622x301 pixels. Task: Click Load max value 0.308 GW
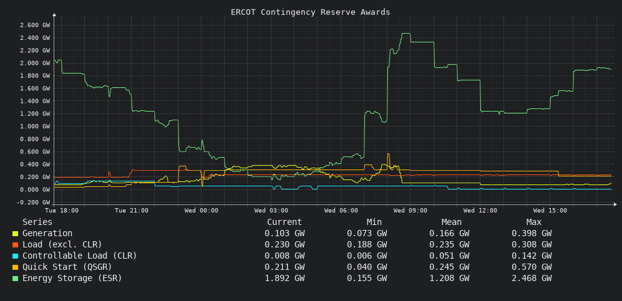click(532, 245)
